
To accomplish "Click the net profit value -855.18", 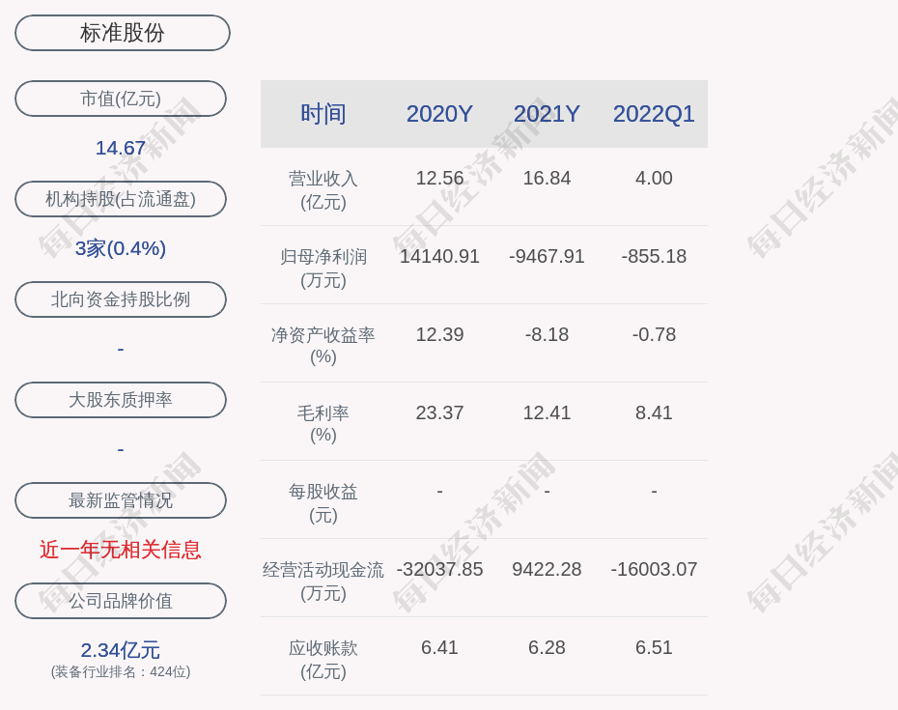I will (654, 256).
